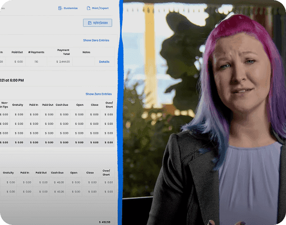
Task: Open the Customize report option
Action: [68, 8]
